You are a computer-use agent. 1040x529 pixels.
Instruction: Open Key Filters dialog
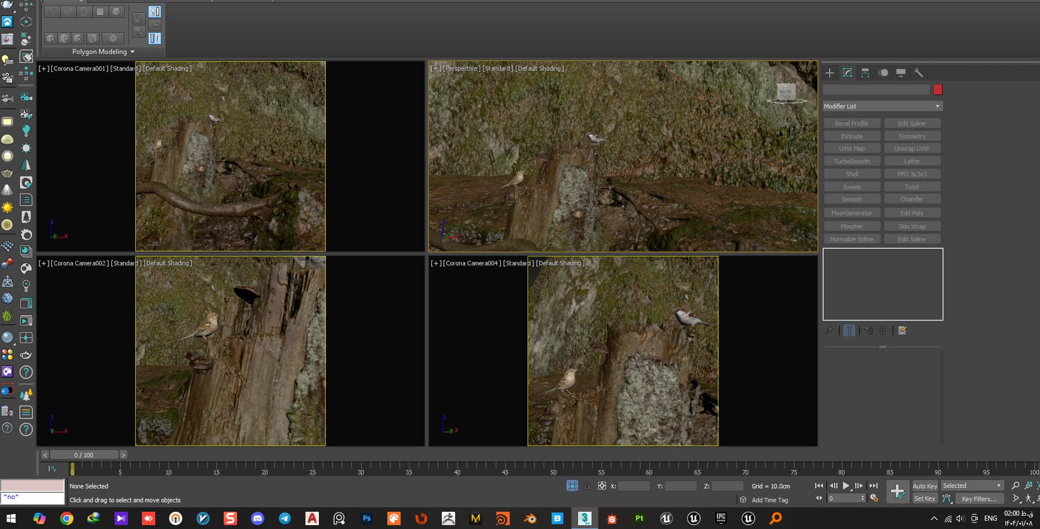[x=979, y=498]
